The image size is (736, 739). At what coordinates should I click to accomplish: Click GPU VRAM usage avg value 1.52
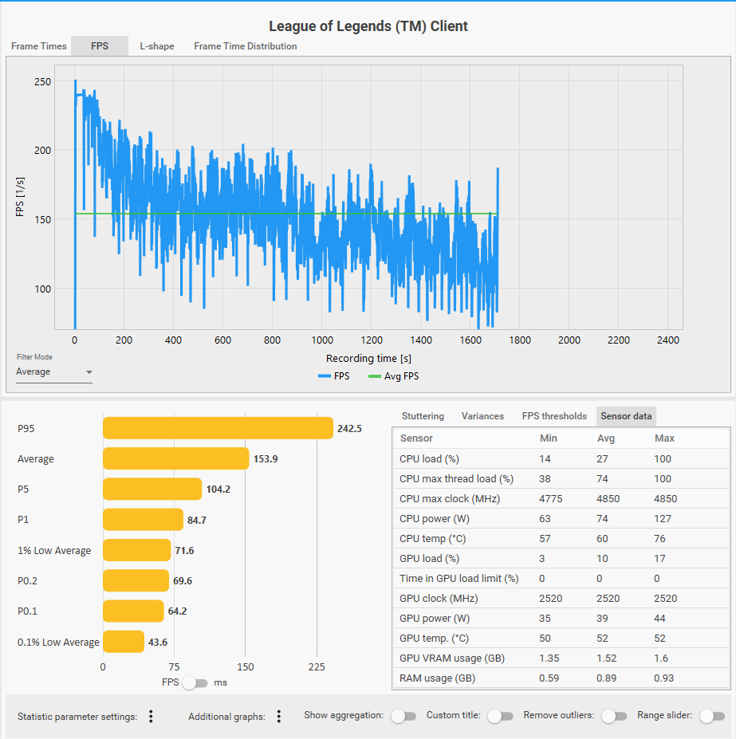pyautogui.click(x=606, y=658)
